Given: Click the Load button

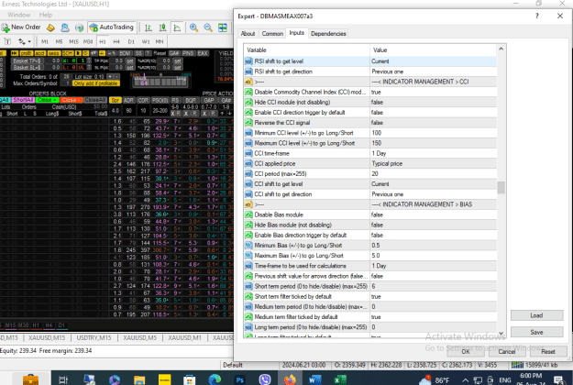Looking at the screenshot, I should tap(536, 315).
